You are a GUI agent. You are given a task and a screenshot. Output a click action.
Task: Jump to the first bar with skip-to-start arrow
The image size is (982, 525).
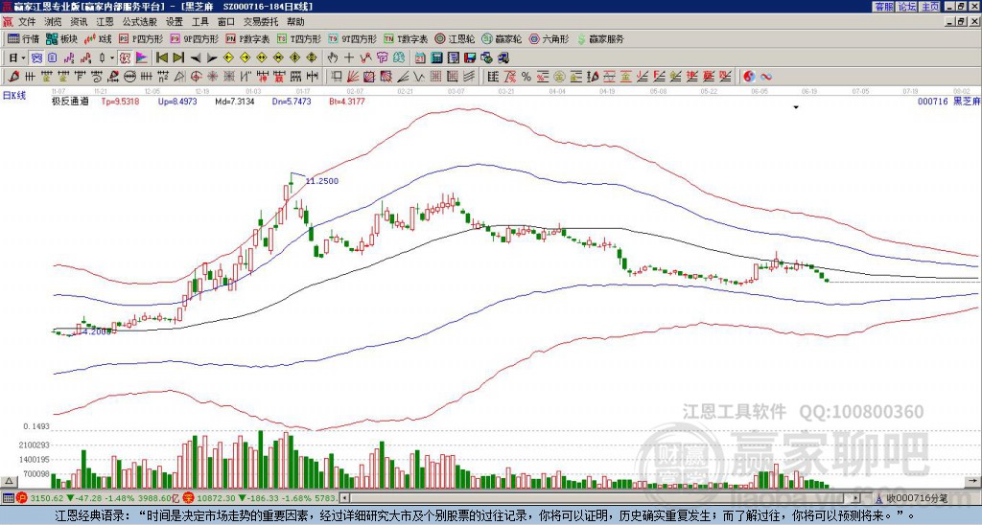click(162, 57)
